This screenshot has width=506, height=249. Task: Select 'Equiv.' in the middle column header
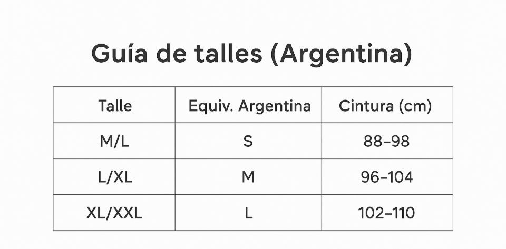click(x=211, y=106)
